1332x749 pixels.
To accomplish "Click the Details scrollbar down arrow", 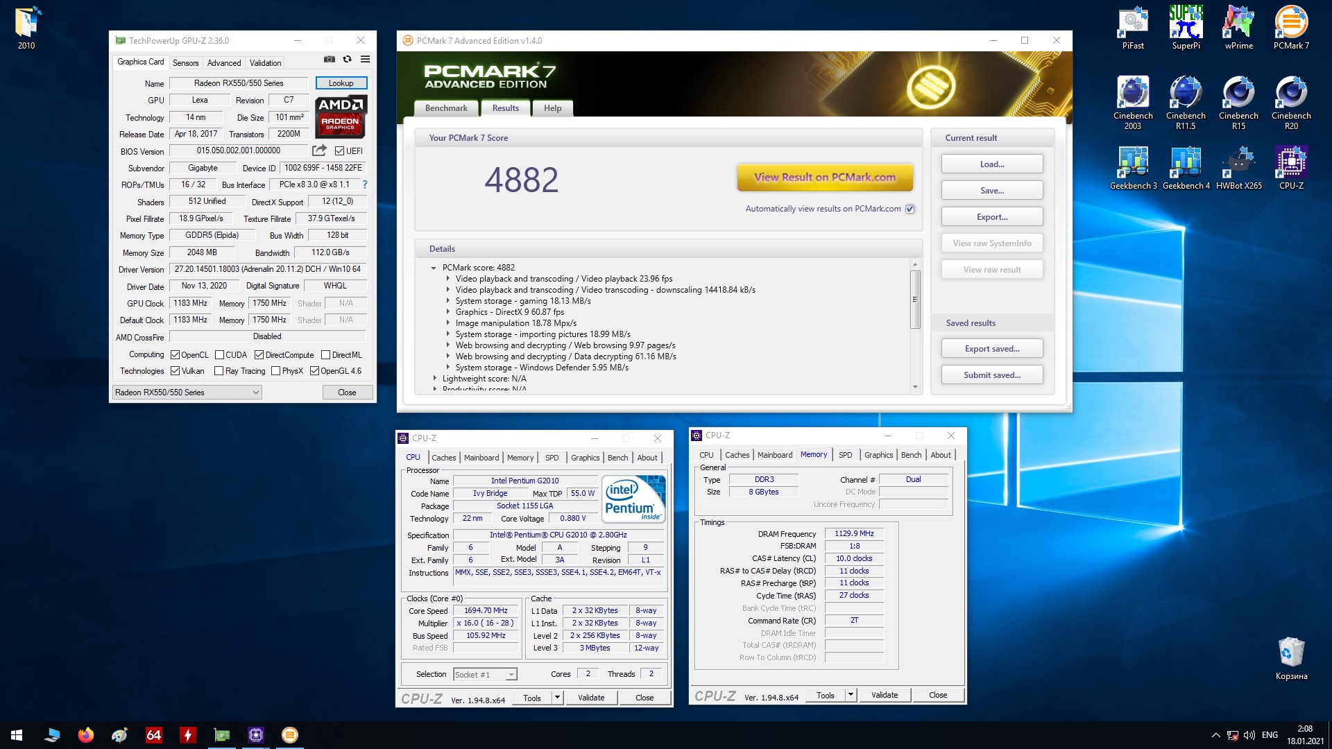I will click(x=915, y=387).
